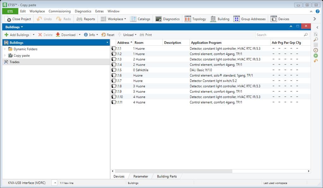Open the Edit menu

pyautogui.click(x=23, y=11)
